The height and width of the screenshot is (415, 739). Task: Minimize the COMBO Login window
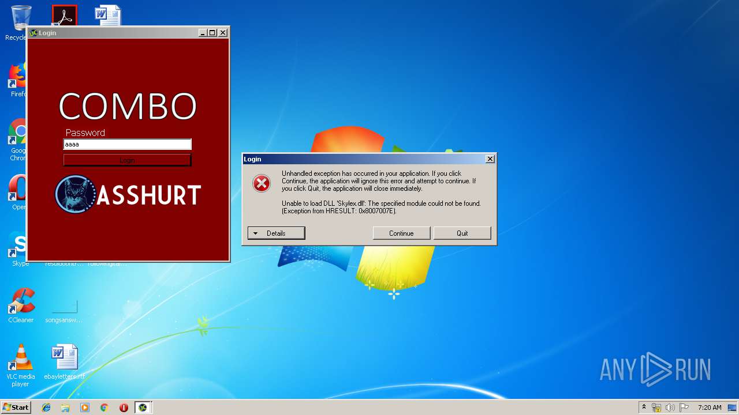pos(203,33)
